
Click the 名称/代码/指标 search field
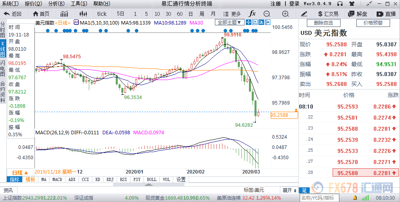click(x=319, y=198)
